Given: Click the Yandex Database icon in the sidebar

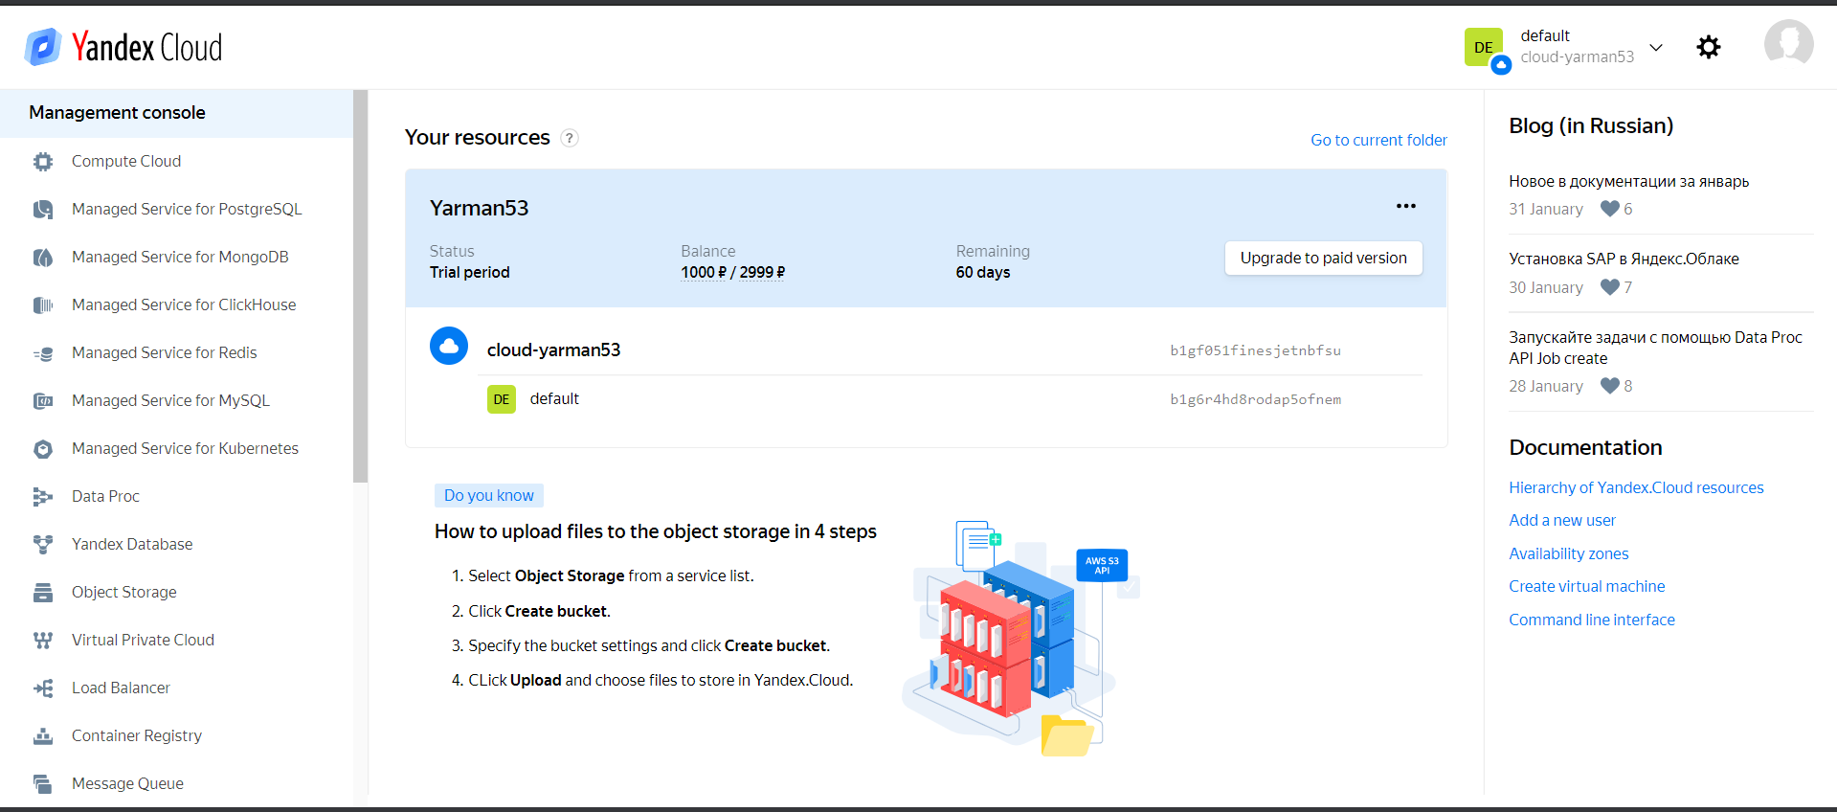Looking at the screenshot, I should (x=43, y=545).
